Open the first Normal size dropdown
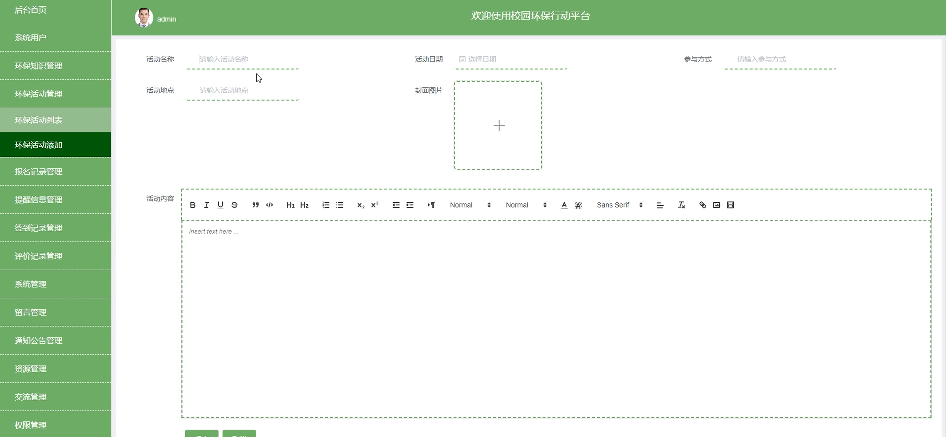The image size is (946, 437). 470,205
